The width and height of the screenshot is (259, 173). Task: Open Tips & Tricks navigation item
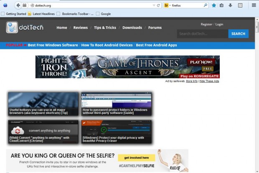tap(105, 28)
